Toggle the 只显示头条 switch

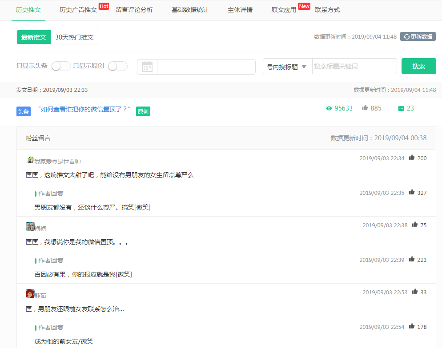click(61, 67)
